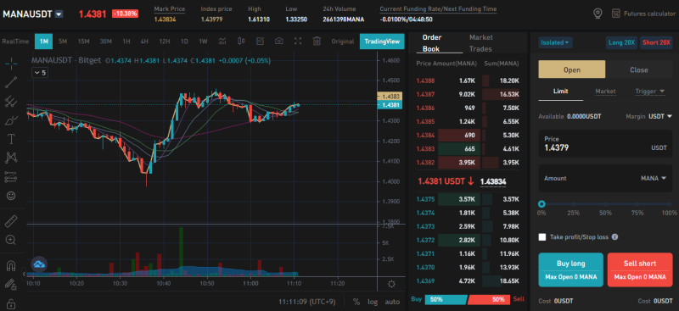Select the crosshair cursor tool
Screen dimensions: 679x311
(x=11, y=64)
